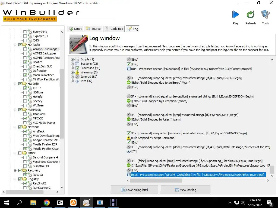Click the volume speaker tray icon
The width and height of the screenshot is (278, 208).
(x=243, y=203)
